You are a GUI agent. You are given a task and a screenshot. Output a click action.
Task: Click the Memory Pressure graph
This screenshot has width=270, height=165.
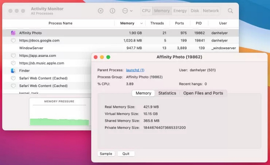[60, 112]
